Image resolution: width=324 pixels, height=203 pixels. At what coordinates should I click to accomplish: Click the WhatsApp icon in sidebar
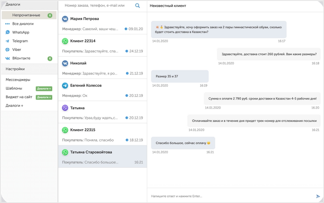click(8, 32)
